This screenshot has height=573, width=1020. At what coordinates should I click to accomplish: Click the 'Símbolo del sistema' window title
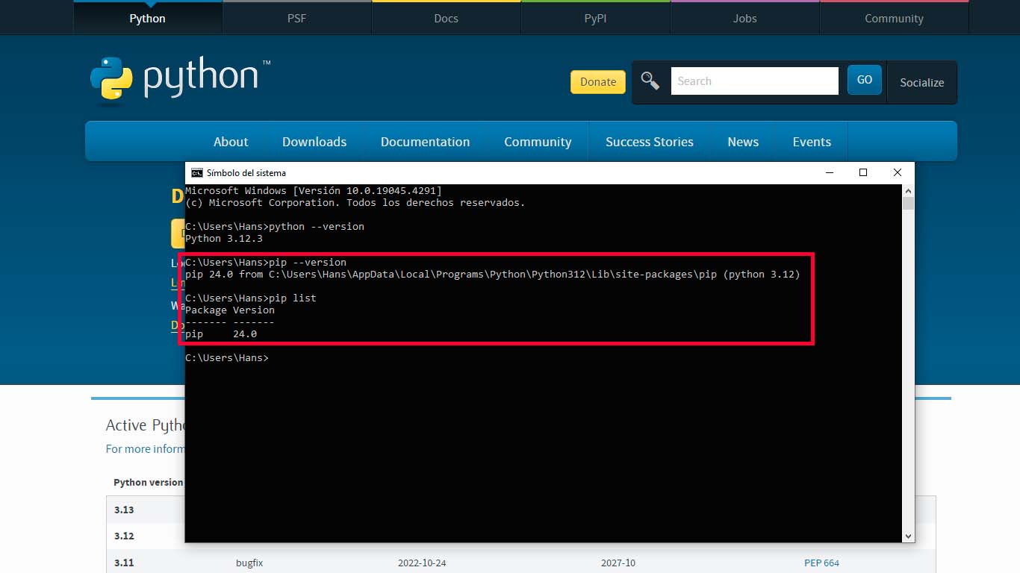(x=246, y=172)
